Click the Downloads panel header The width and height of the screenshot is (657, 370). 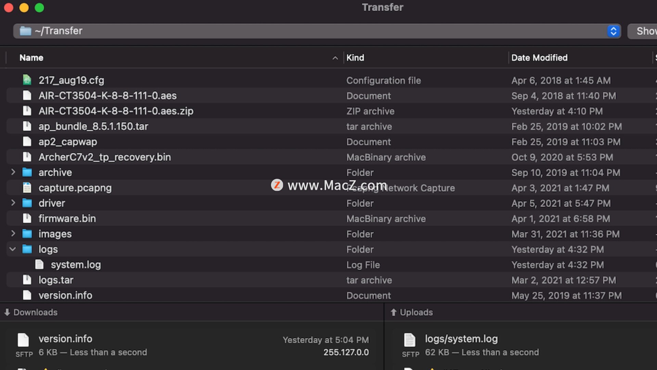tap(31, 312)
